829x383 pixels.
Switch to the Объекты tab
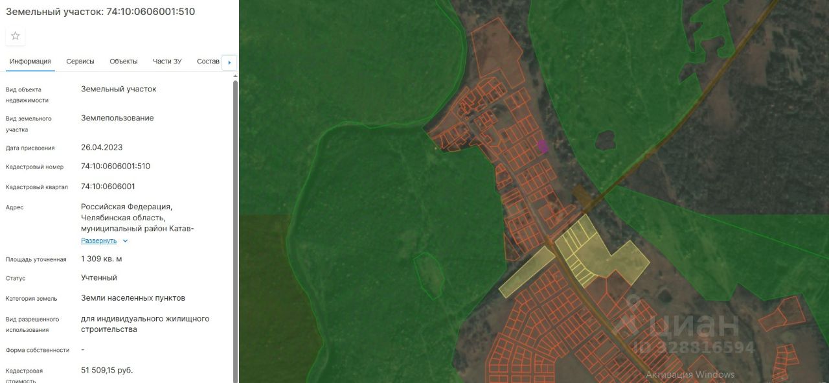click(124, 62)
